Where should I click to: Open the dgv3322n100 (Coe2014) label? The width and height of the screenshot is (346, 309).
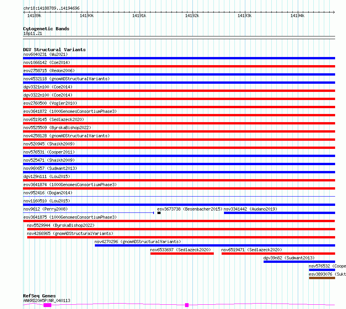(x=48, y=95)
